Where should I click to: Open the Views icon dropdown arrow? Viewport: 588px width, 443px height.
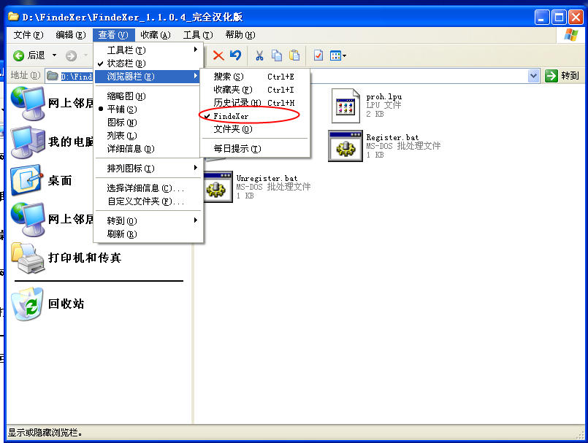click(344, 56)
